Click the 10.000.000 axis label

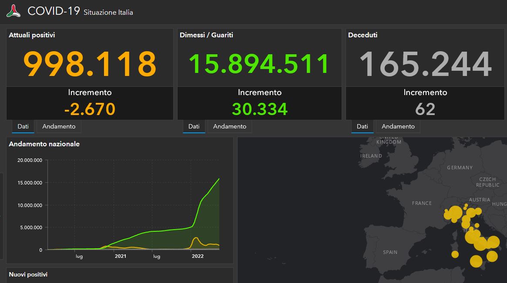point(30,205)
